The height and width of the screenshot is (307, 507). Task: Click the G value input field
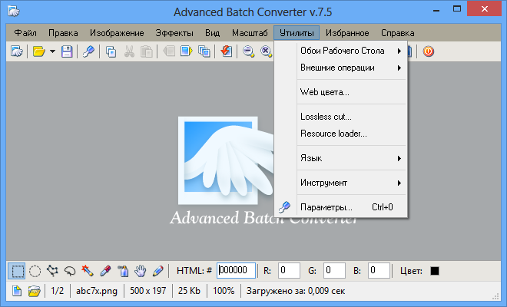[x=334, y=270]
